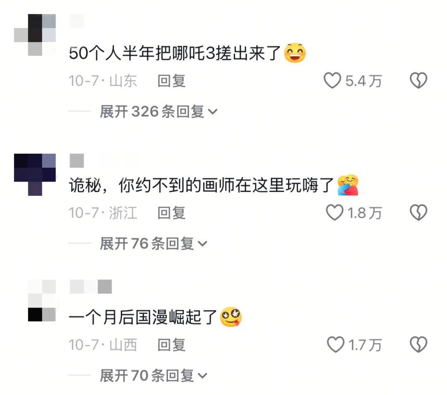
Task: Select the comment text 一个月后国漫崛起了
Action: [143, 317]
